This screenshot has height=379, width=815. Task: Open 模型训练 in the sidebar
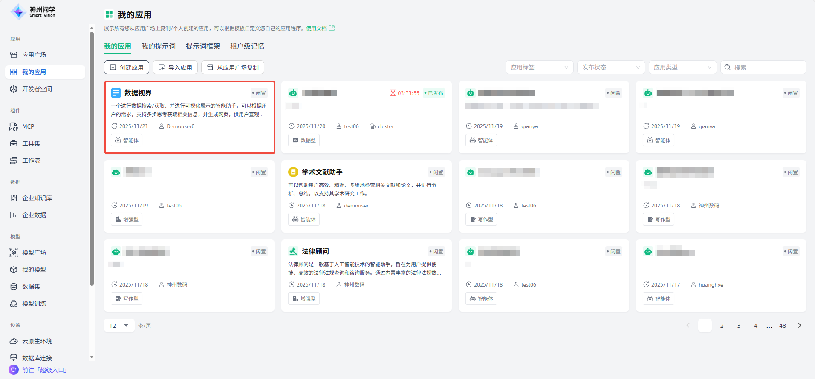point(34,304)
